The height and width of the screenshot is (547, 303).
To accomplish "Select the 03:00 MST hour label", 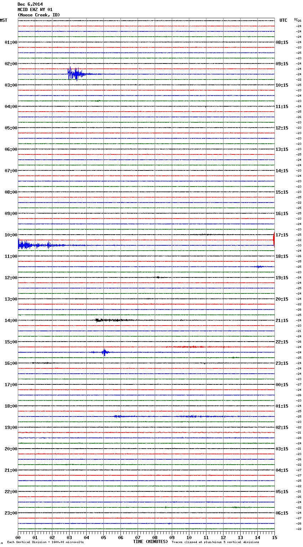I will coord(11,85).
